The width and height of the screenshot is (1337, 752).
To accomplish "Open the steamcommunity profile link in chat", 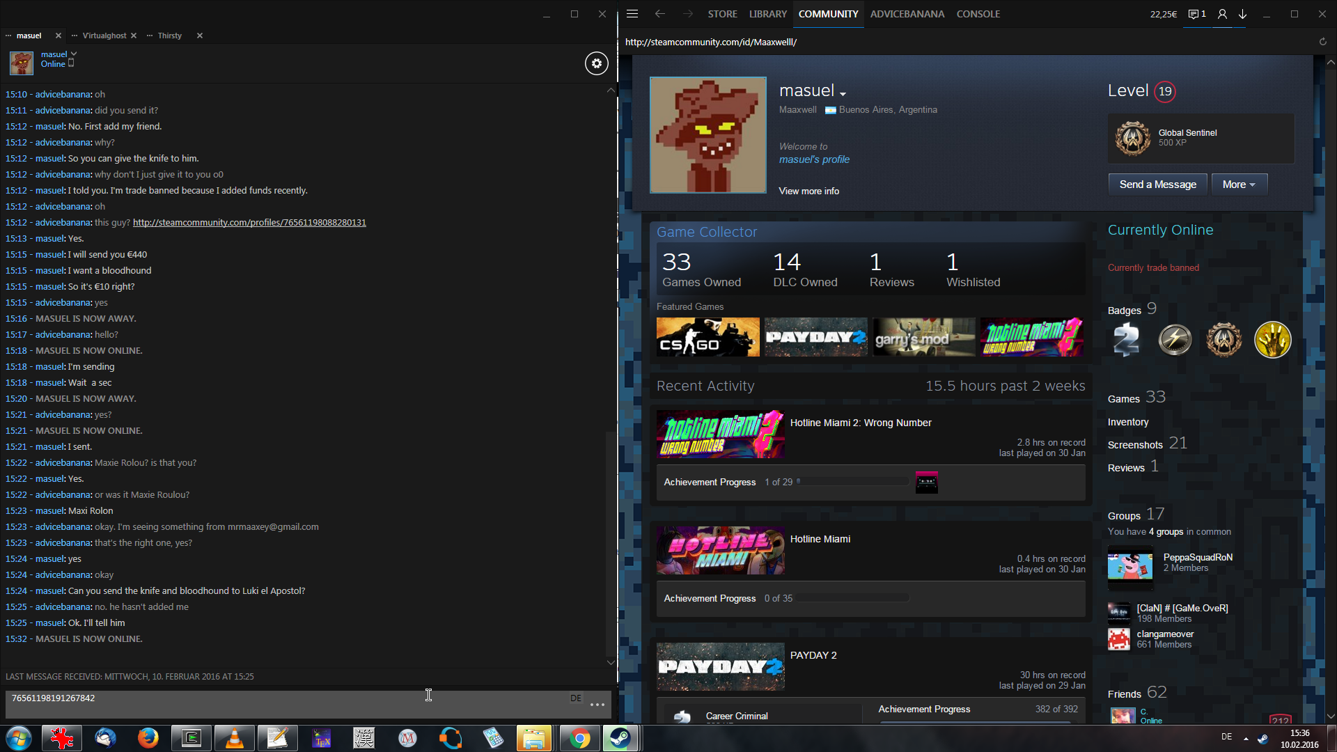I will click(249, 223).
